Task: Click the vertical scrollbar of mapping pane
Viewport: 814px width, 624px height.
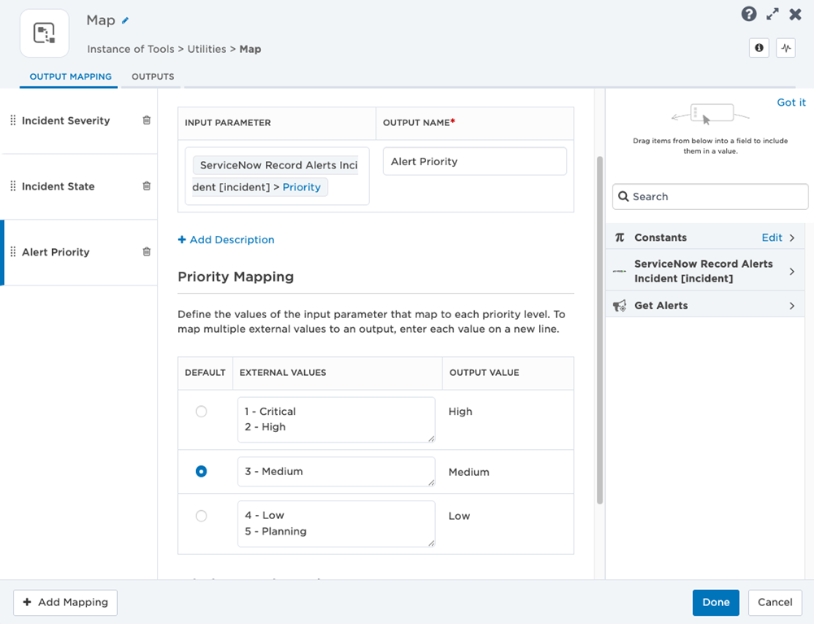Action: [x=599, y=330]
